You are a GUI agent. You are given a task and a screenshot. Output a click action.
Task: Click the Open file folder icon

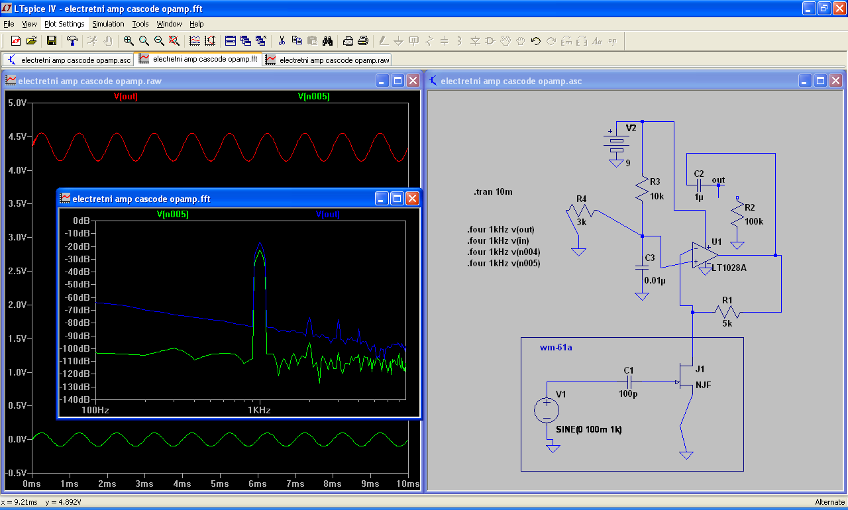31,40
